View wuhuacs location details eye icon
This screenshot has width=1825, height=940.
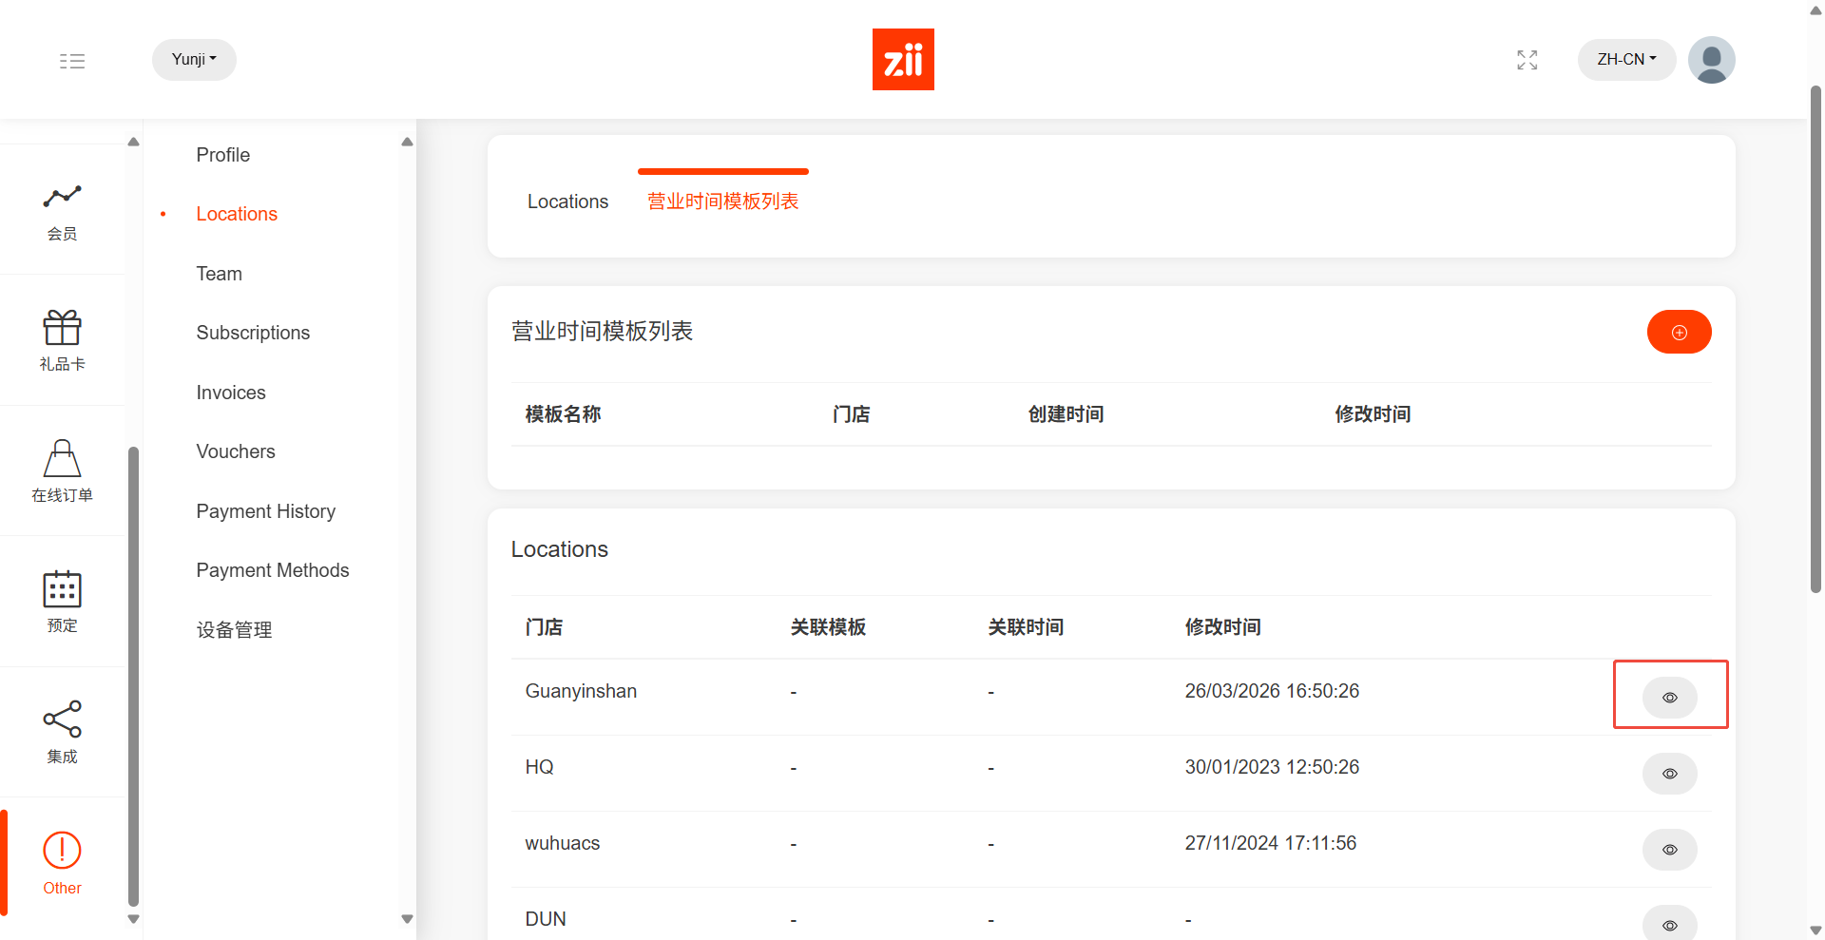(1669, 850)
